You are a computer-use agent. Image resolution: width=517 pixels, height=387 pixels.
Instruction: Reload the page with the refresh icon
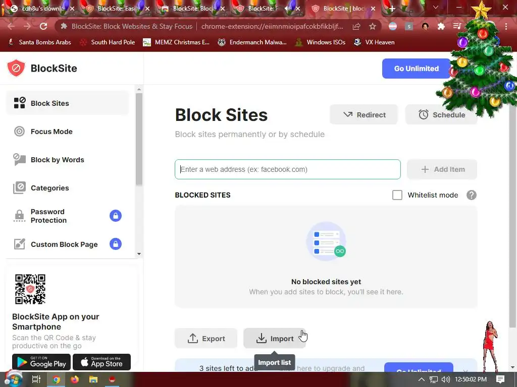point(43,26)
